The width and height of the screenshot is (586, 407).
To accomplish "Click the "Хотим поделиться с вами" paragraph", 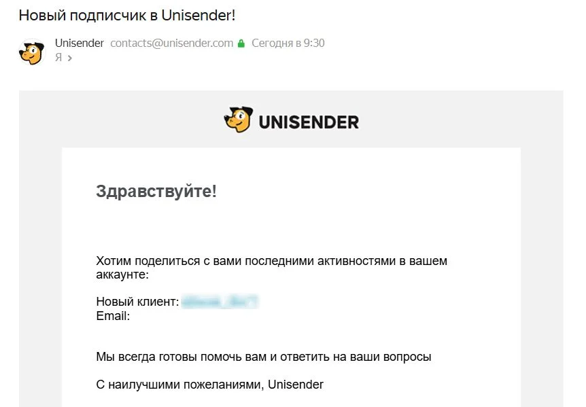I will (271, 261).
